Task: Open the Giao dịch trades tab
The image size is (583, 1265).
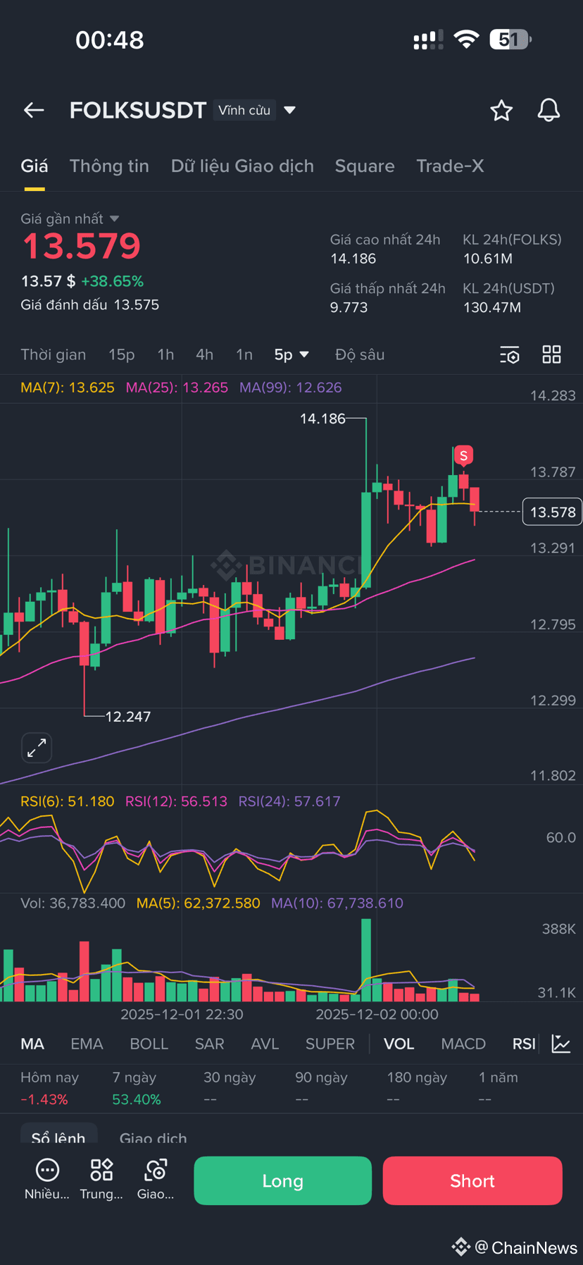Action: 153,1137
